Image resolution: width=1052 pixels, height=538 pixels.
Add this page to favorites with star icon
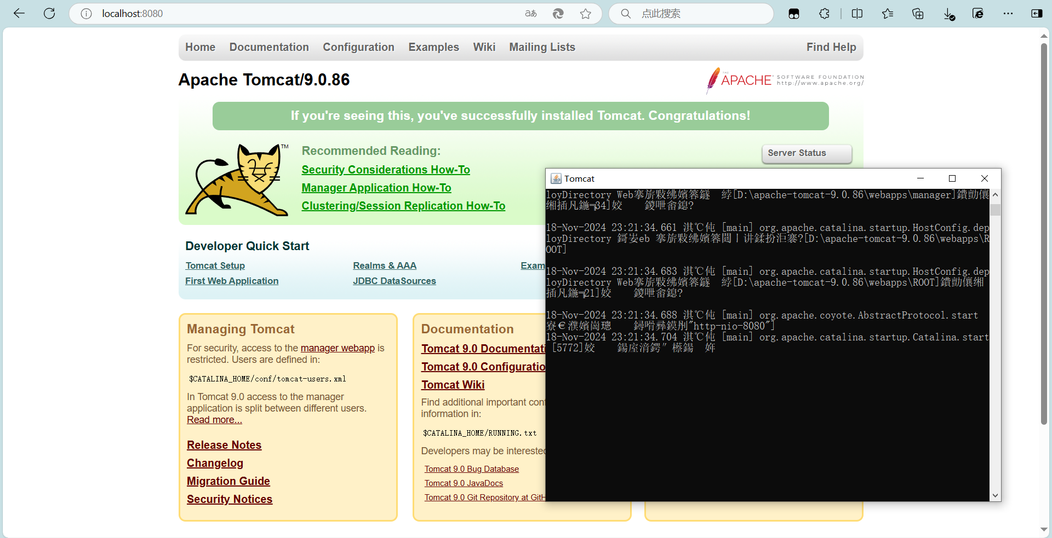click(x=586, y=14)
